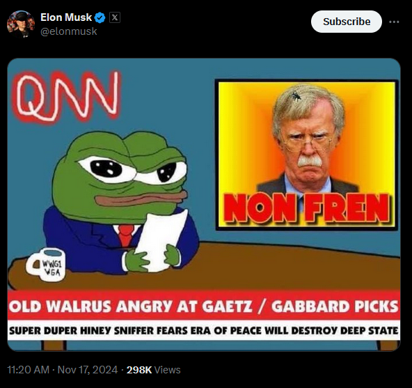This screenshot has height=388, width=412.
Task: Click the blue verified checkmark badge
Action: tap(100, 18)
